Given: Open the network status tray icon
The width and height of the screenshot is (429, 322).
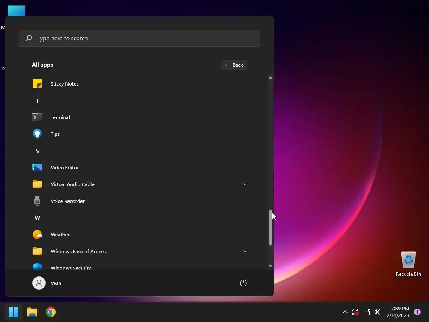Looking at the screenshot, I should (x=367, y=312).
